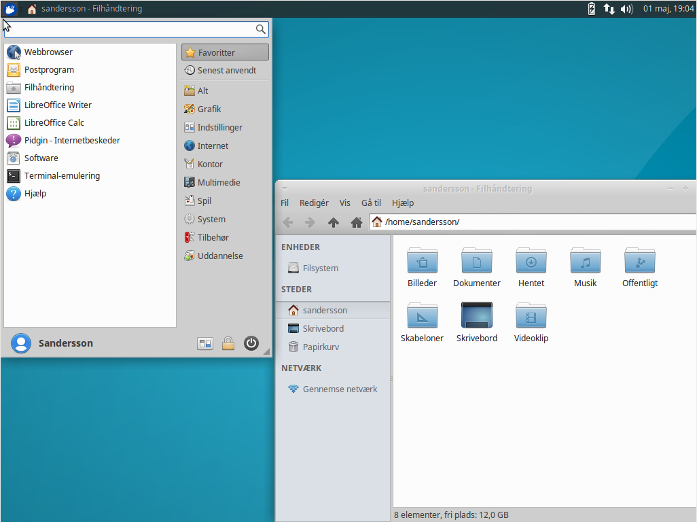Go to home folder via toolbar
This screenshot has height=522, width=697.
pos(357,222)
